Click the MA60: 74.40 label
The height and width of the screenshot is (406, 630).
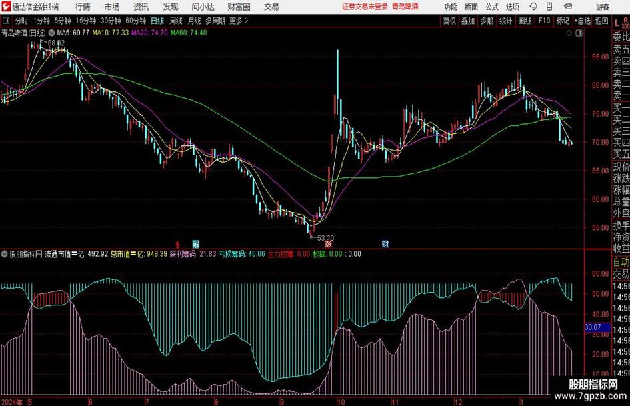189,33
